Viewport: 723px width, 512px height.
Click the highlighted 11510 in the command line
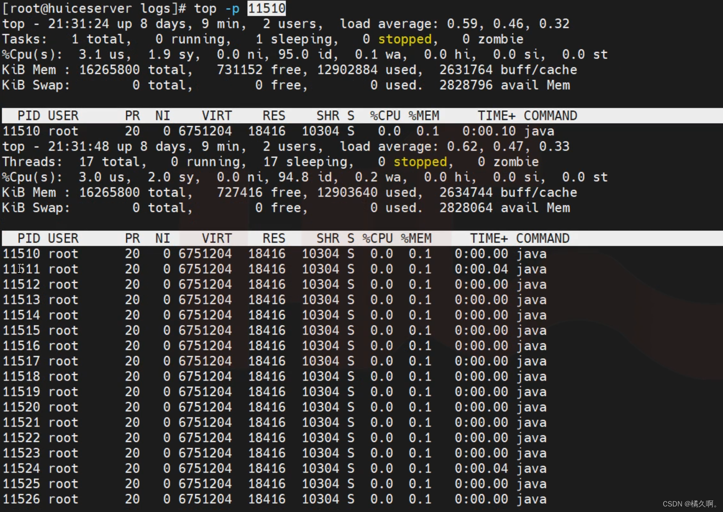266,8
